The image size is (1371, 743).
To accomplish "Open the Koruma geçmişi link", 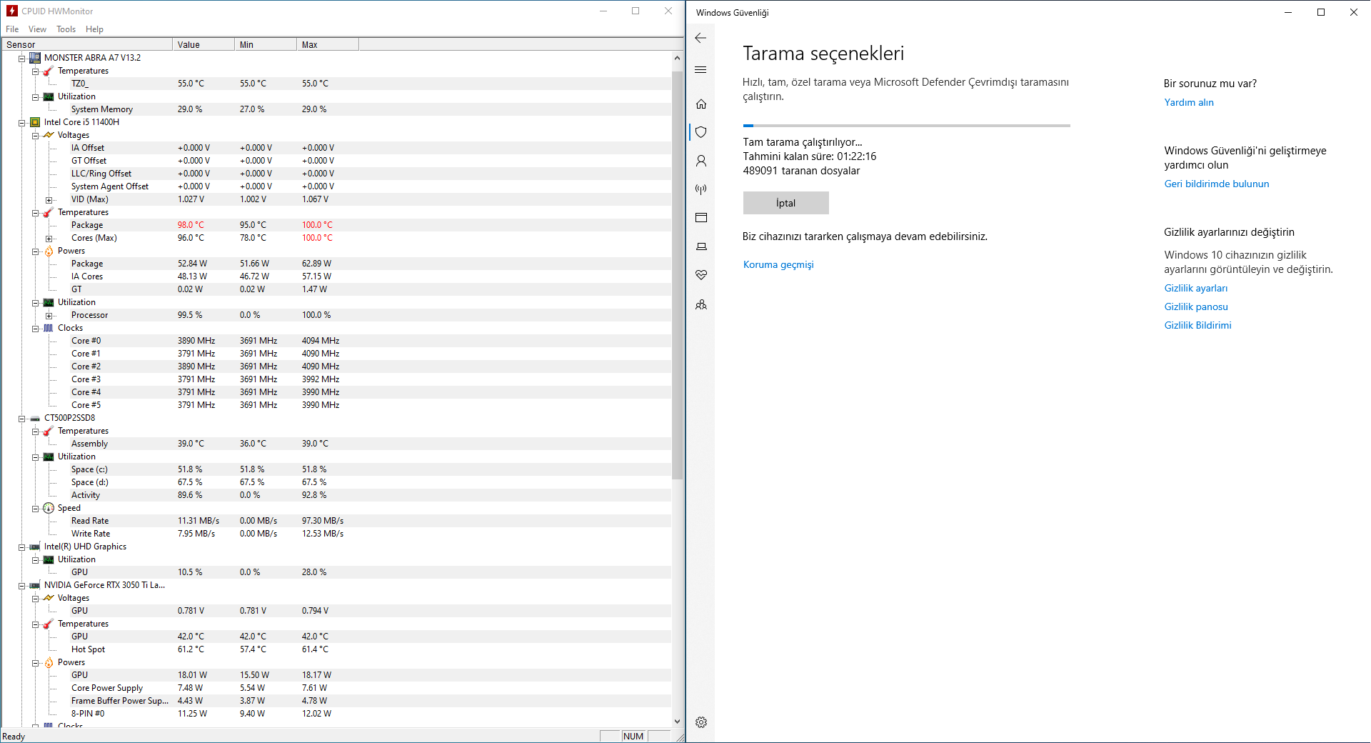I will [778, 264].
